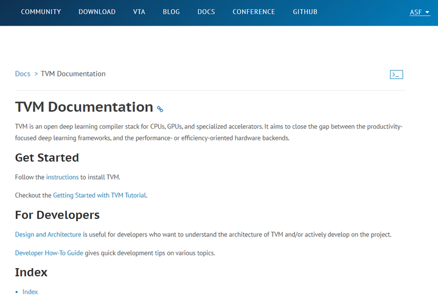This screenshot has height=304, width=438.
Task: Click the TVM Documentation main heading
Action: coord(84,107)
